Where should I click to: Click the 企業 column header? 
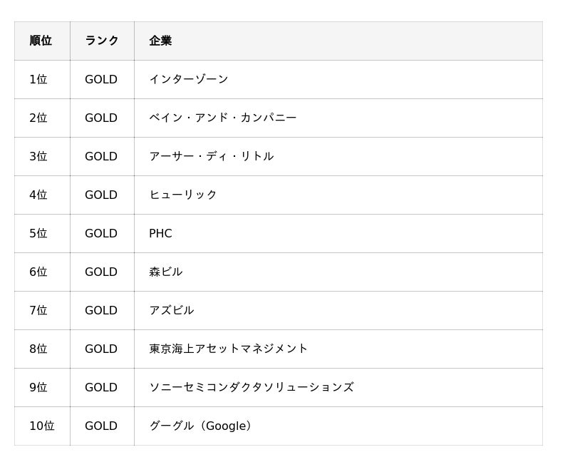[160, 41]
